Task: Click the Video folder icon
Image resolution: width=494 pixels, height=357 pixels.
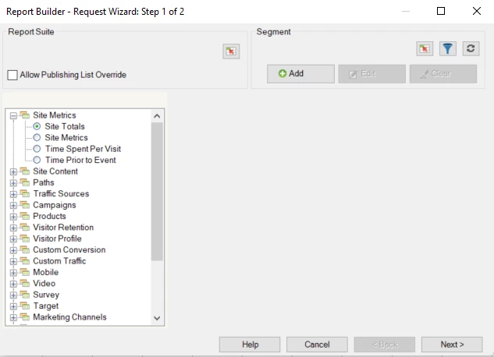Action: 24,284
